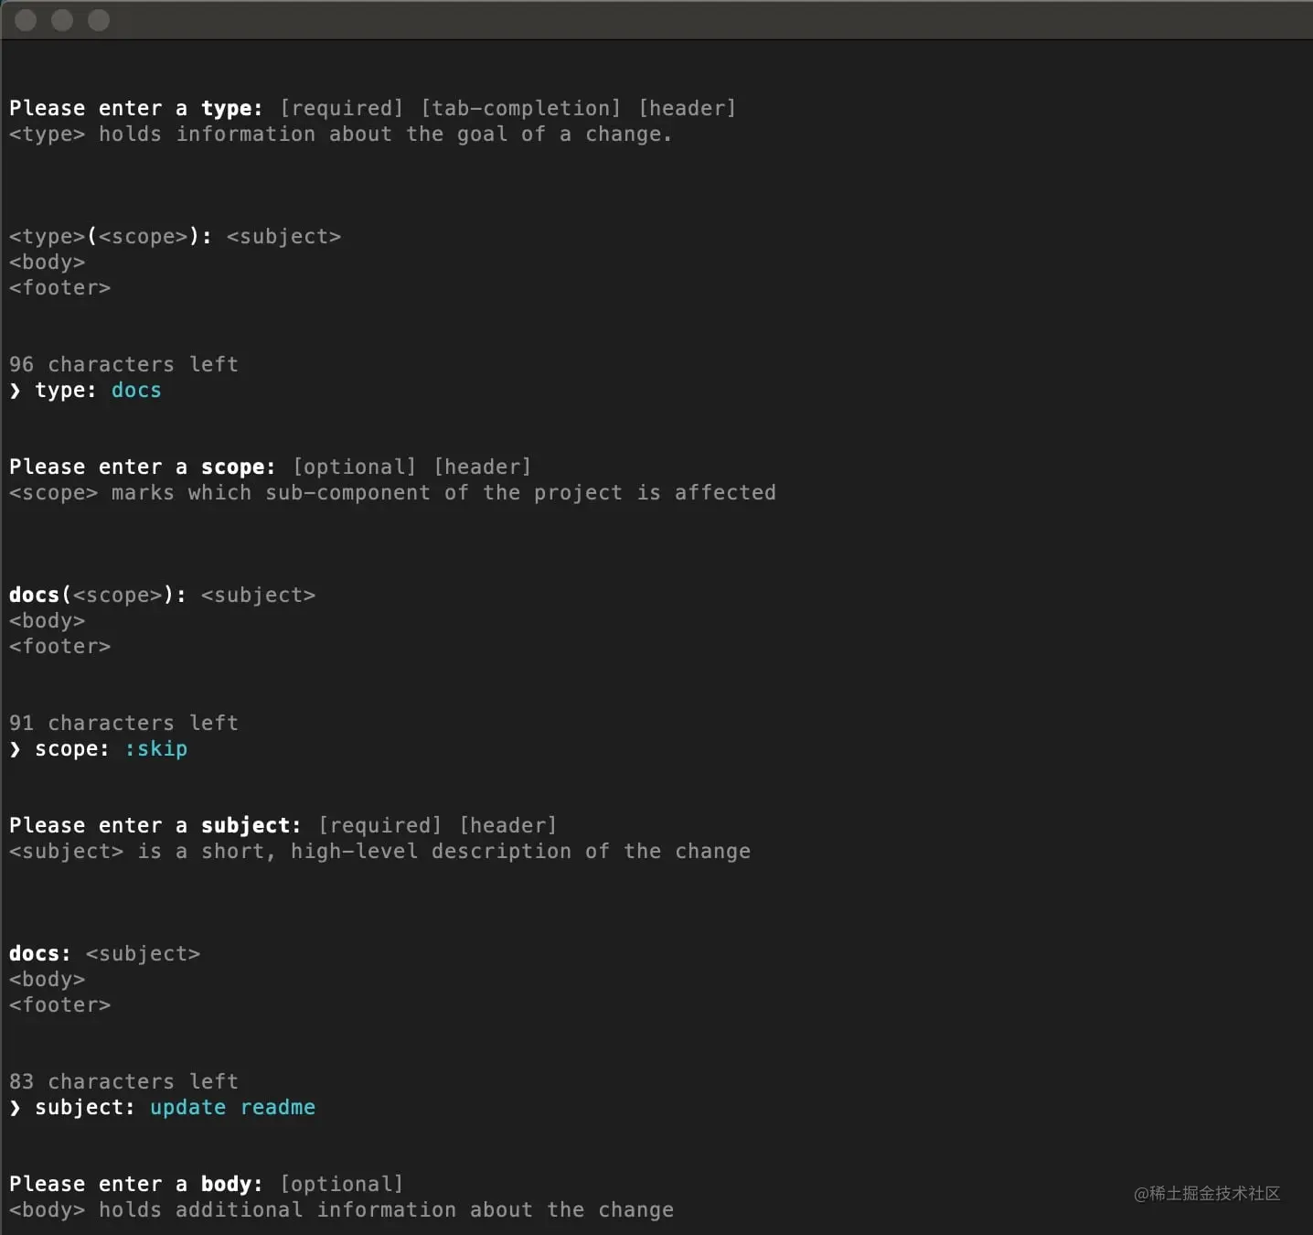Click the yellow minimize window button
Screen dimensions: 1313x1235
point(62,20)
